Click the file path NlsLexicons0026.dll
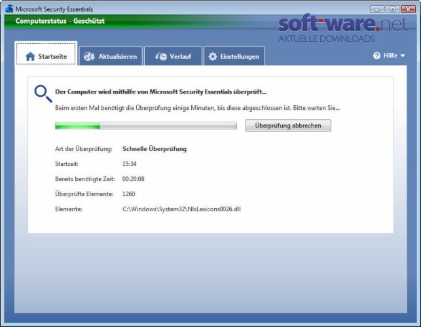Screen dimensions: 421x327 pos(181,209)
